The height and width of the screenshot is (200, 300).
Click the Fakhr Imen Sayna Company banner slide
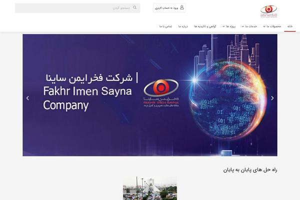(x=150, y=95)
